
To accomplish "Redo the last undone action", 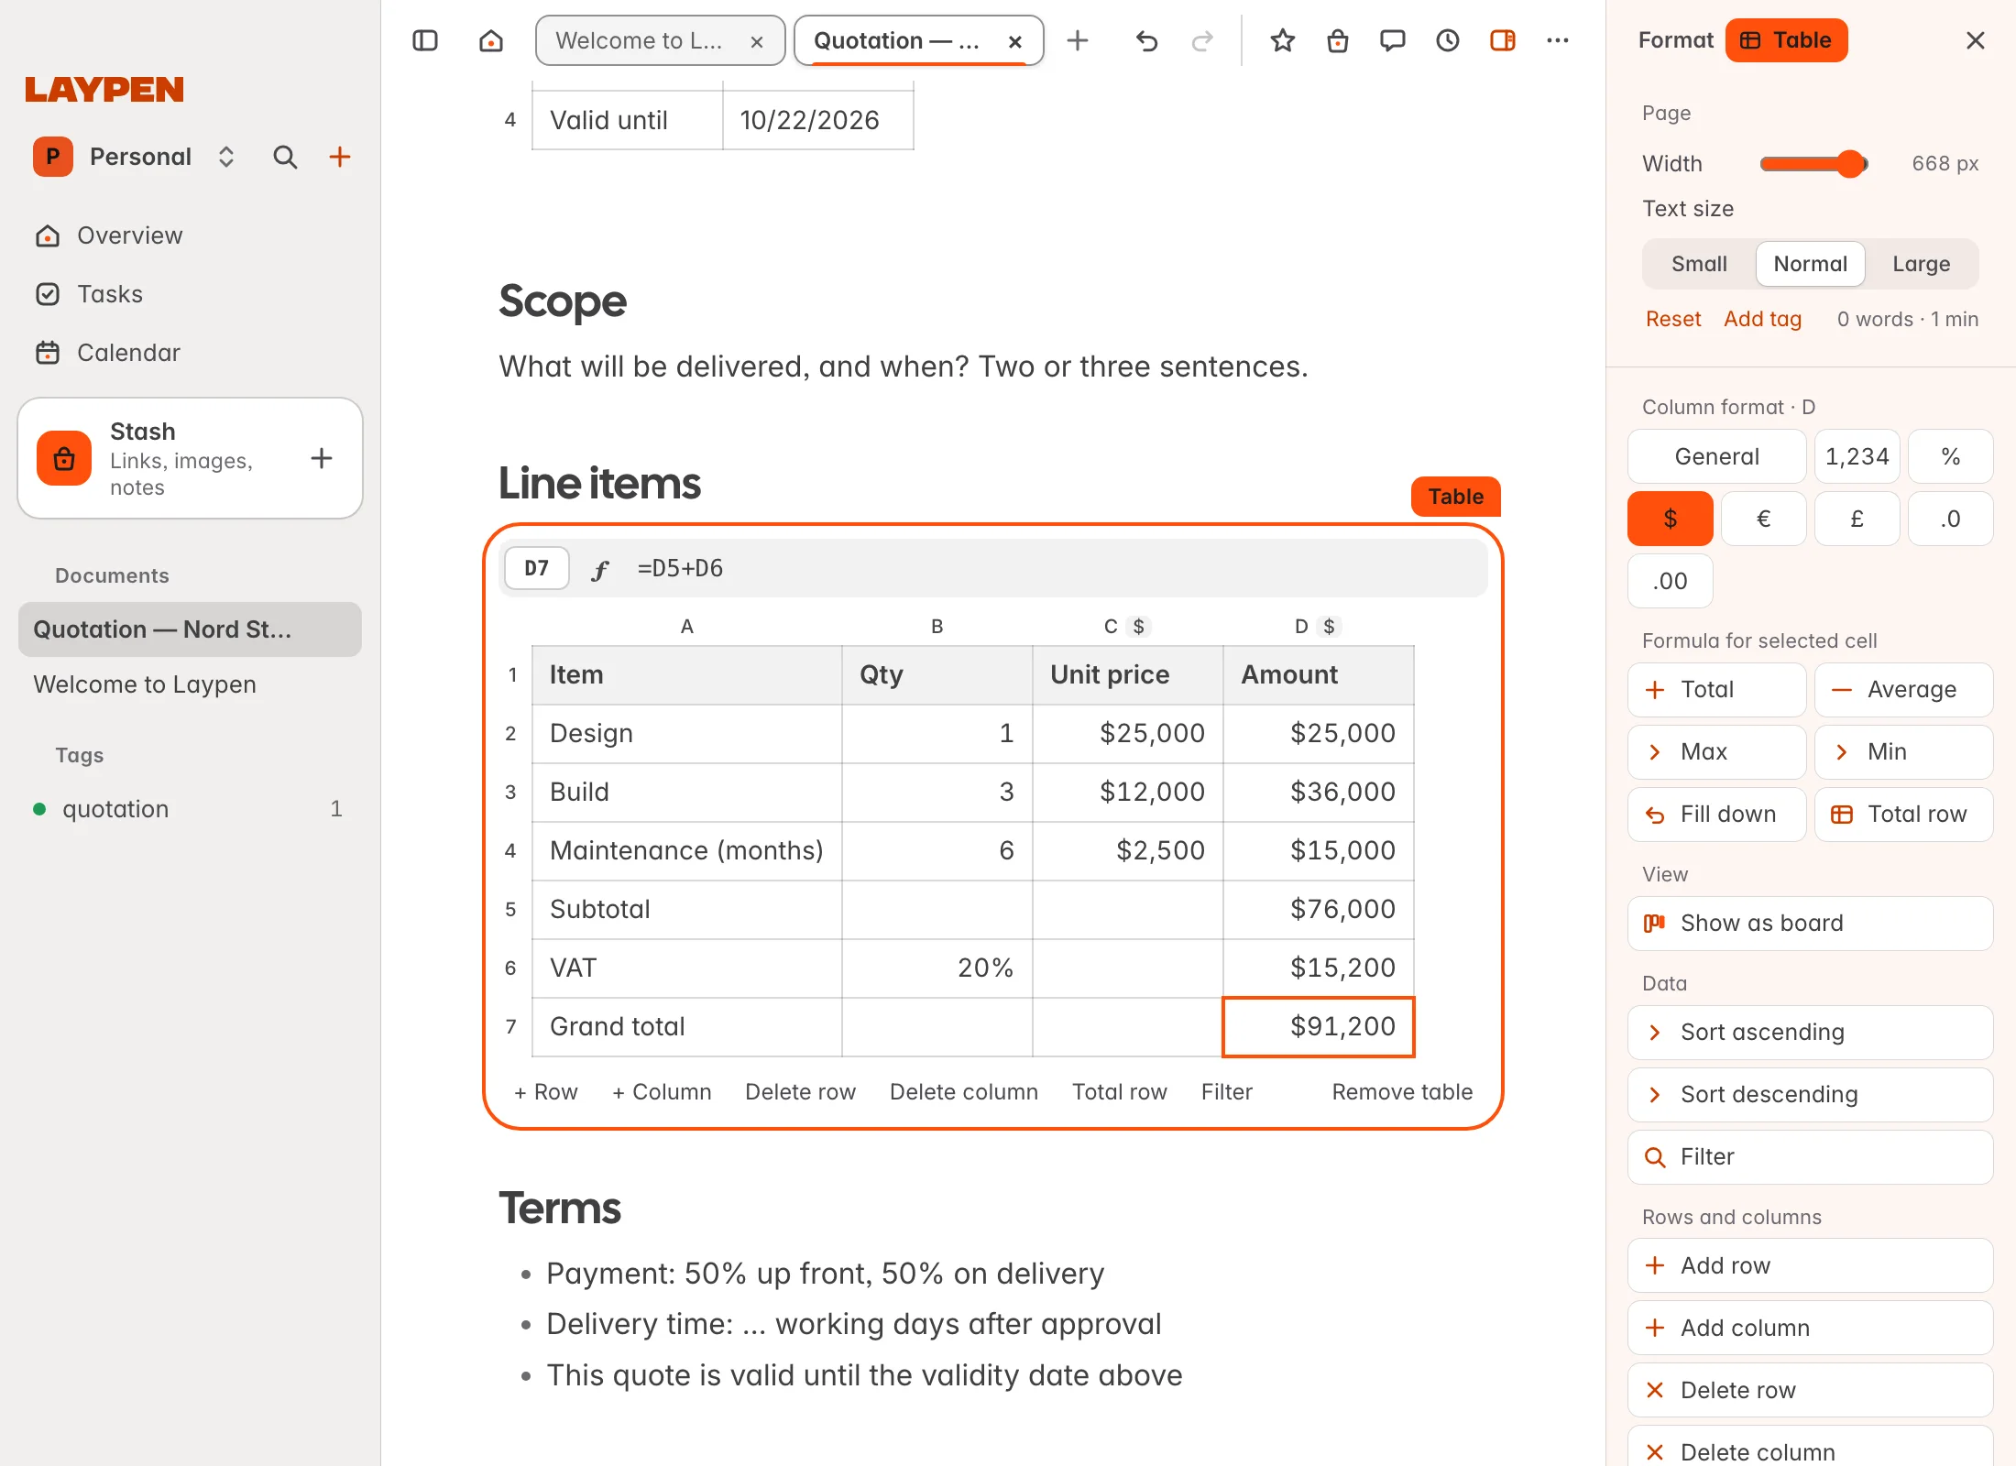I will coord(1201,40).
